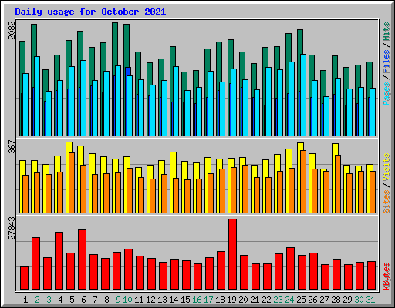395x308 pixels.
Task: Click the cyan pages bar for day 31
Action: click(373, 112)
